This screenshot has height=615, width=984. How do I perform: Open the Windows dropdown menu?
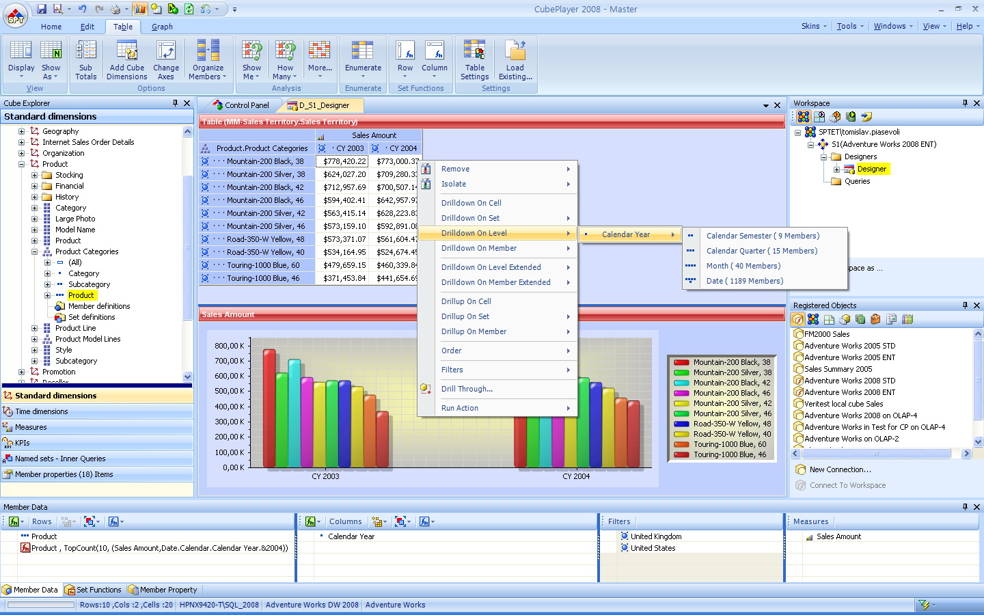pyautogui.click(x=894, y=26)
